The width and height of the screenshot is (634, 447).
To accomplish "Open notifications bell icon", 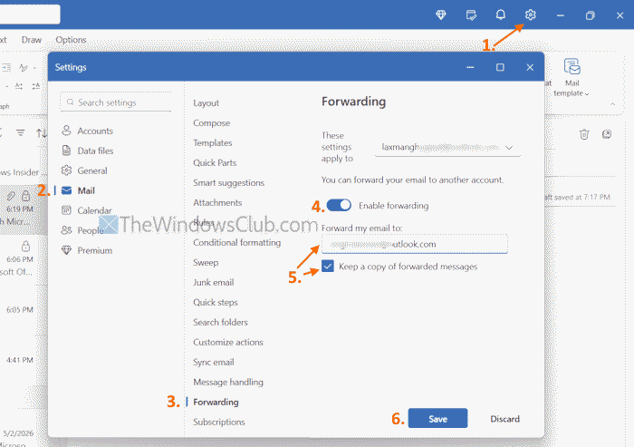I will click(x=501, y=15).
